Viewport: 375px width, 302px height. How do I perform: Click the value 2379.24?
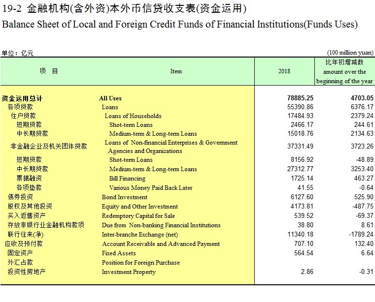[362, 116]
